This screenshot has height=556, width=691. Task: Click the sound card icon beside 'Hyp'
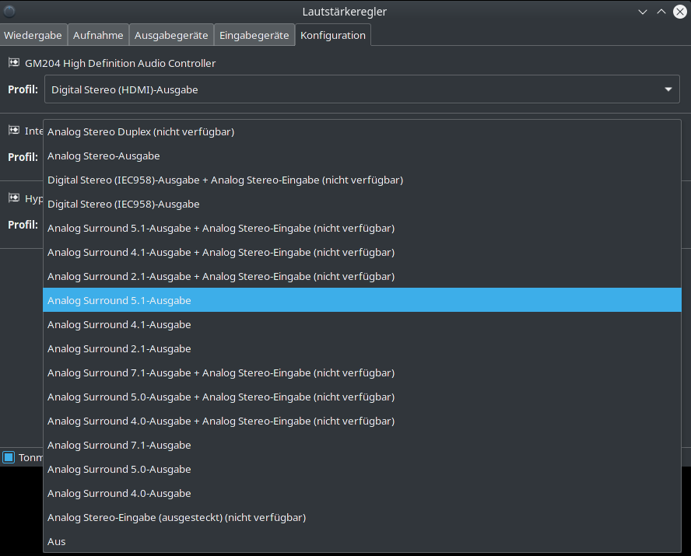pos(14,198)
